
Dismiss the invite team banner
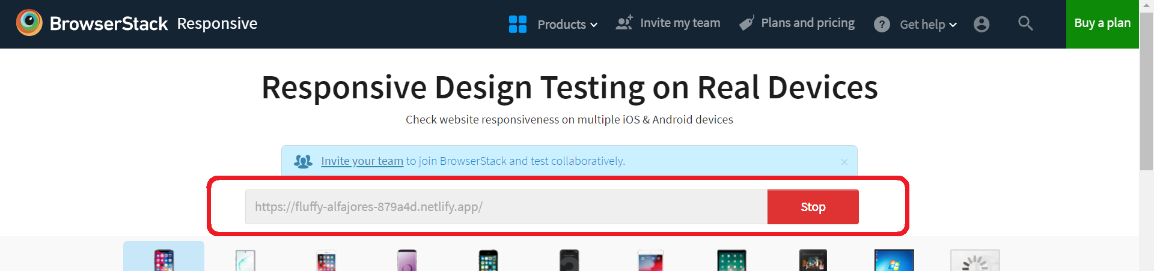(844, 162)
